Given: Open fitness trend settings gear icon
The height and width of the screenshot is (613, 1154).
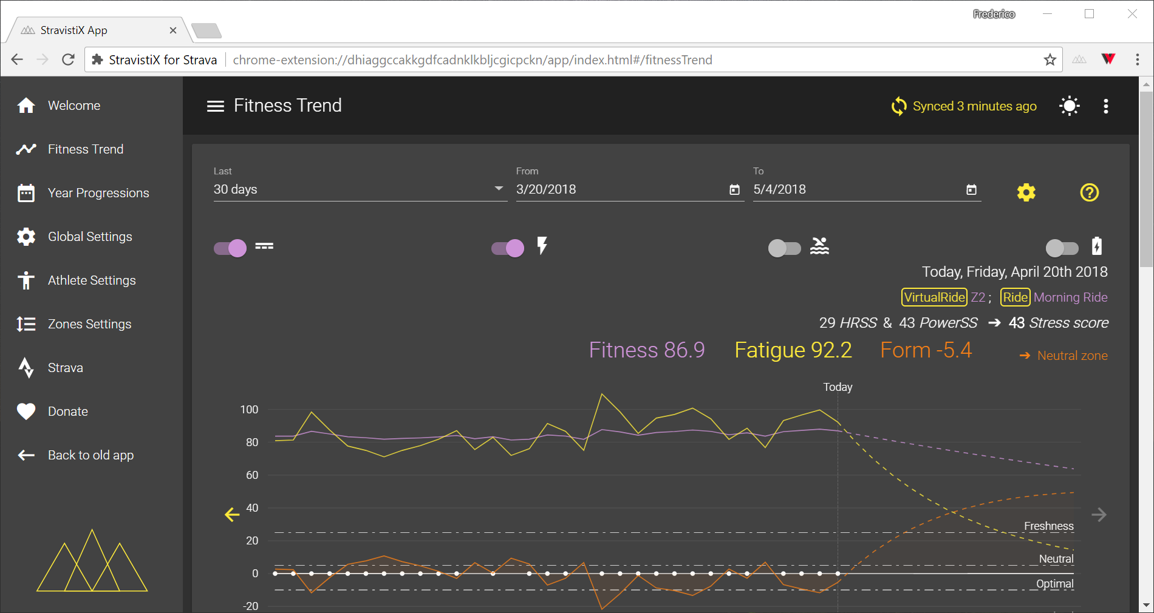Looking at the screenshot, I should coord(1026,192).
